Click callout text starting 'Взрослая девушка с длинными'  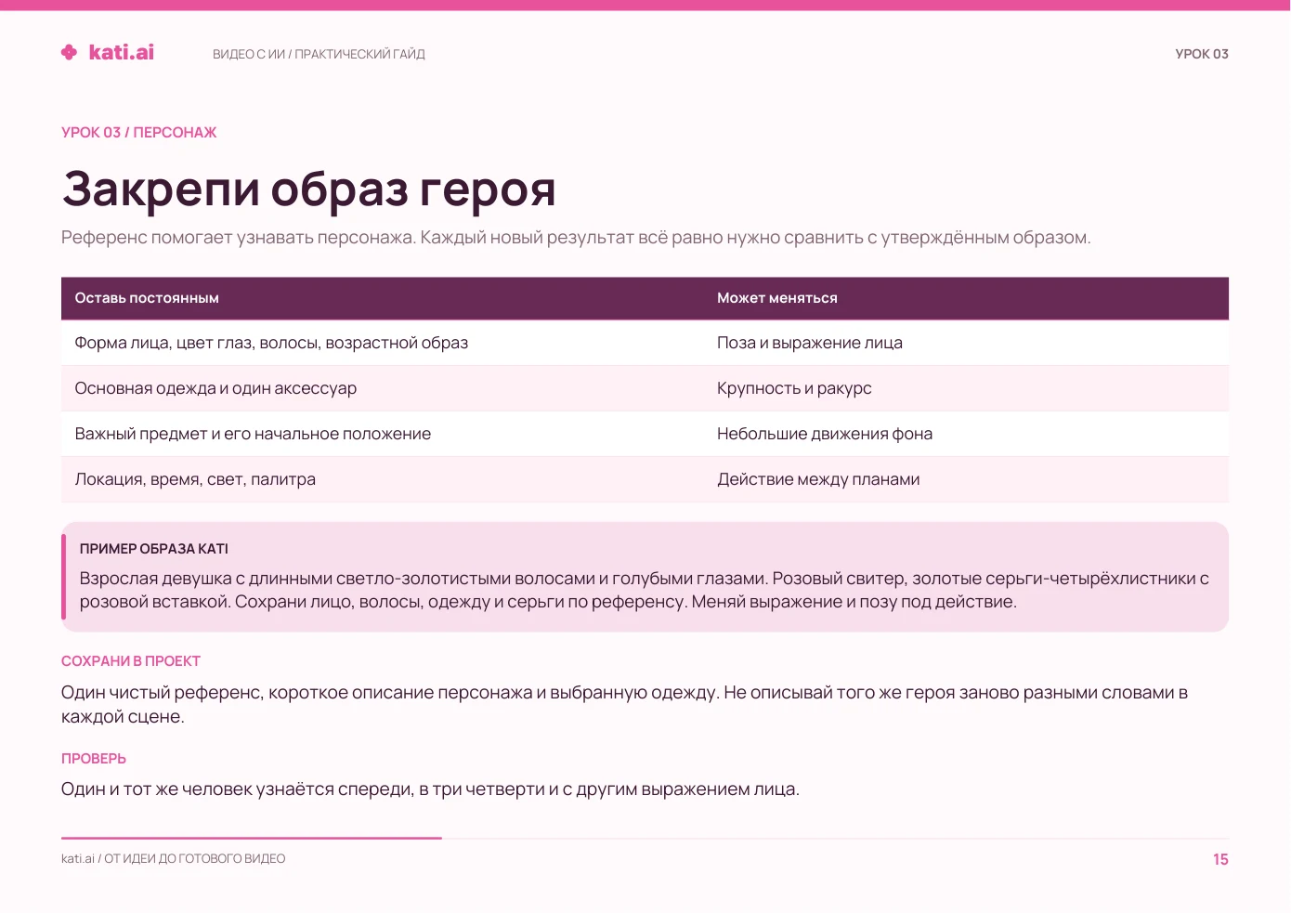[x=645, y=590]
